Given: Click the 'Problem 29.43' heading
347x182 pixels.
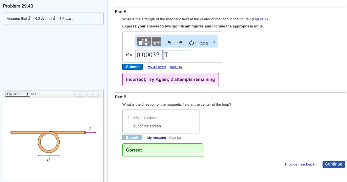Looking at the screenshot, I should point(18,6).
